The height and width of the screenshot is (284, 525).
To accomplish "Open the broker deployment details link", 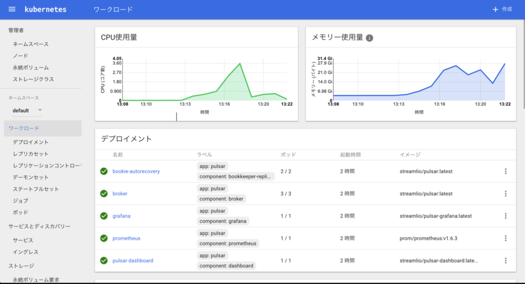I will pyautogui.click(x=119, y=194).
